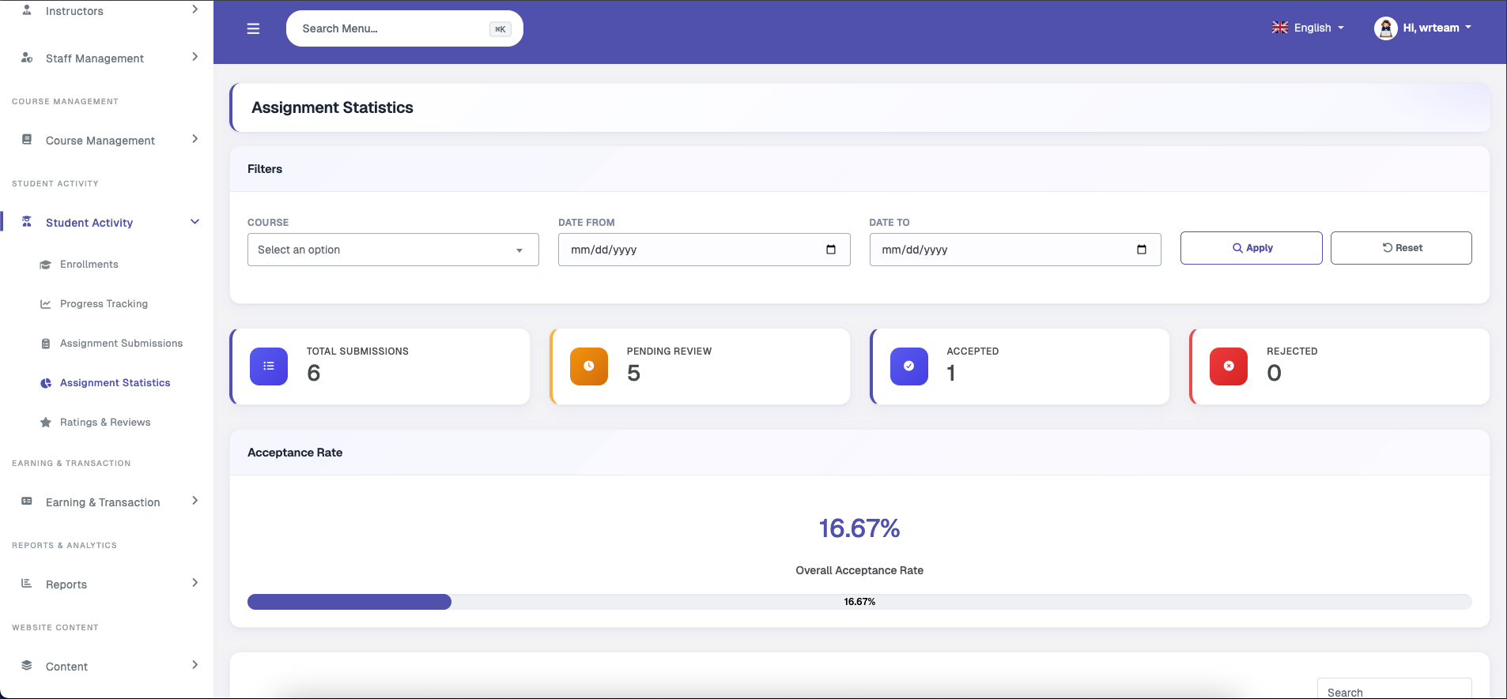
Task: Click the Accepted value 1
Action: (x=951, y=373)
